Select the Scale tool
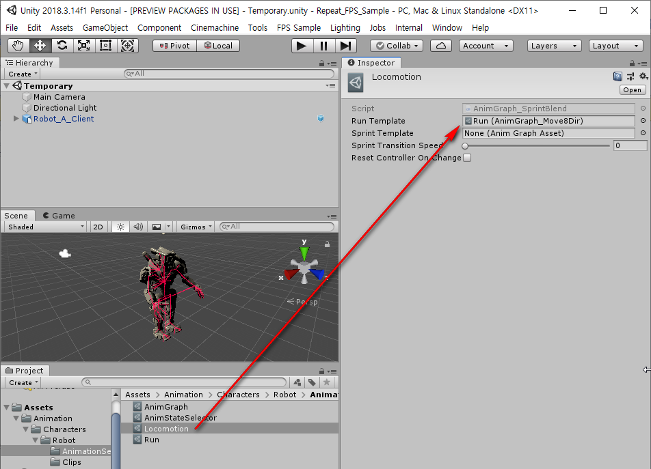The height and width of the screenshot is (469, 651). (84, 46)
